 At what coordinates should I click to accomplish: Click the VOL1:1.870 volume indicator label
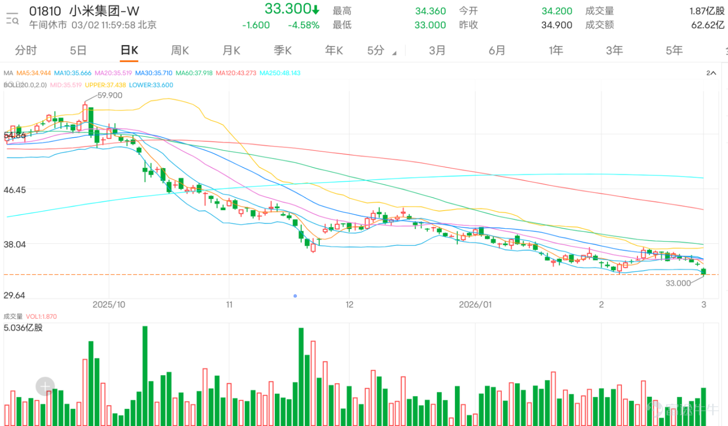[x=41, y=316]
